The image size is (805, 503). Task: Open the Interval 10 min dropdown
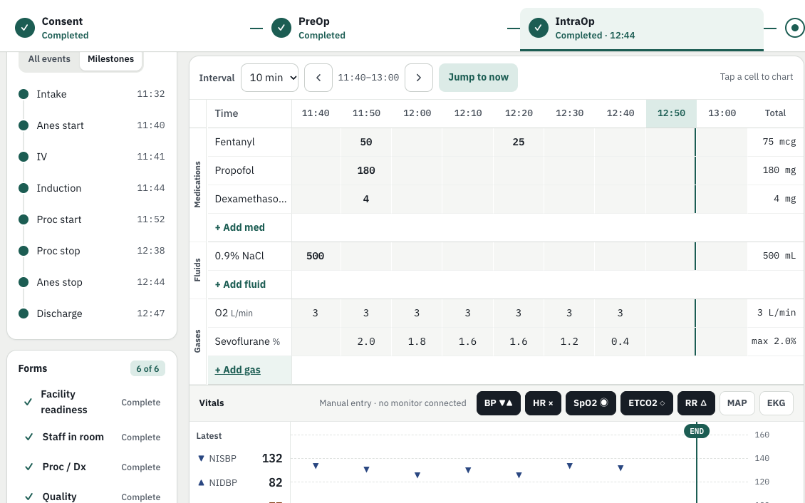coord(269,78)
